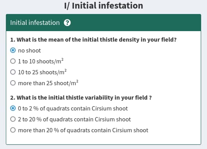
Task: Click 'more than 20 % of quadrats' label text
Action: pyautogui.click(x=83, y=130)
